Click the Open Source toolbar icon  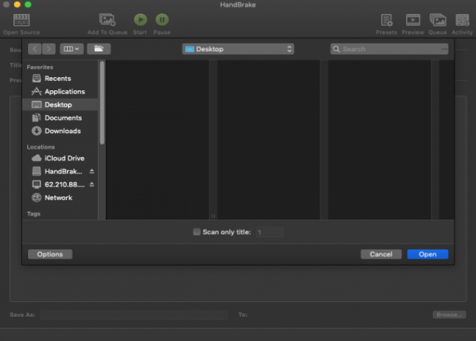pyautogui.click(x=21, y=20)
